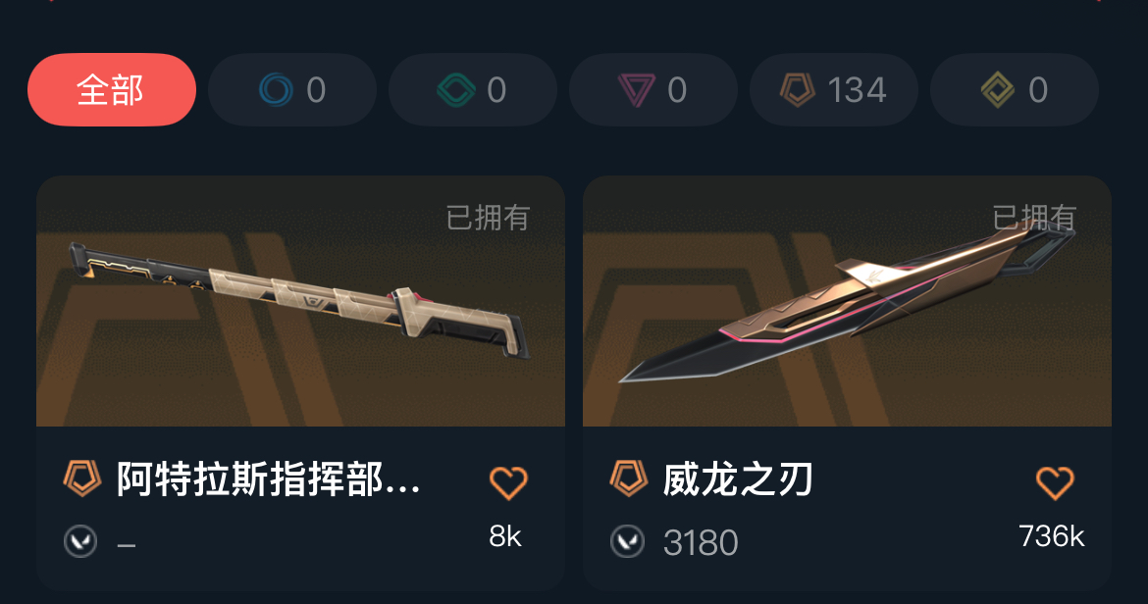Click the 阿特拉斯指挥部 skin title
Viewport: 1148px width, 604px height.
269,480
